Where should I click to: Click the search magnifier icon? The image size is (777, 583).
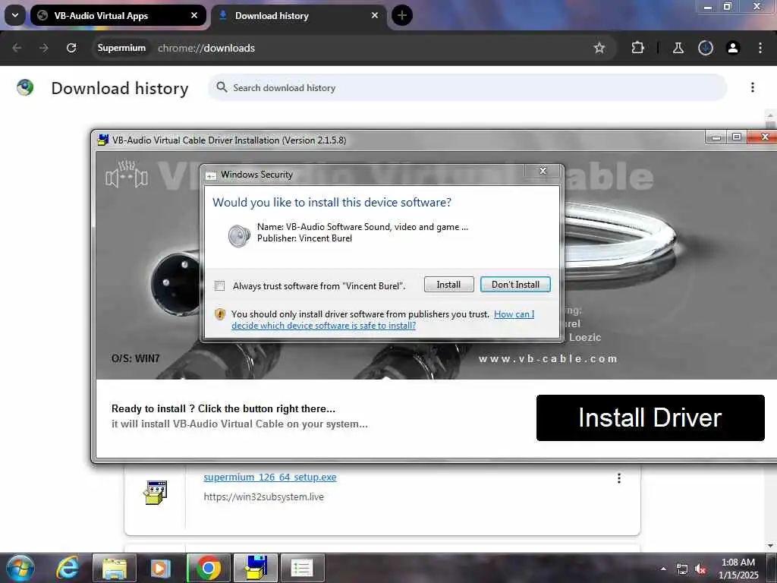click(222, 87)
